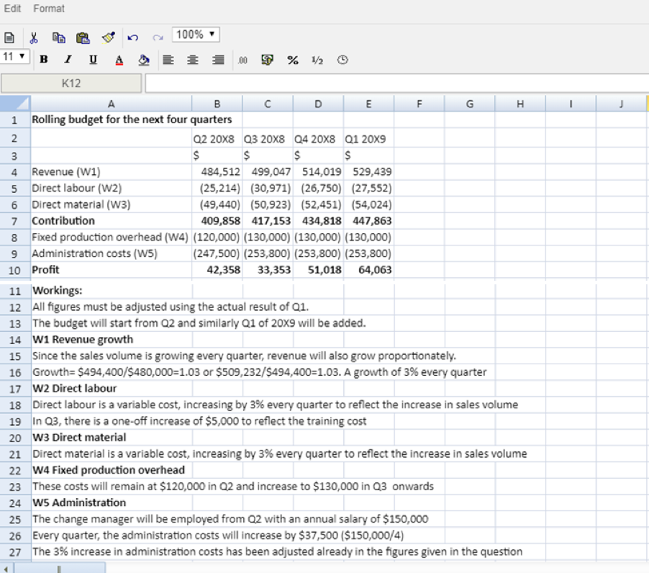Toggle italic formatting
The image size is (649, 573).
[x=68, y=60]
